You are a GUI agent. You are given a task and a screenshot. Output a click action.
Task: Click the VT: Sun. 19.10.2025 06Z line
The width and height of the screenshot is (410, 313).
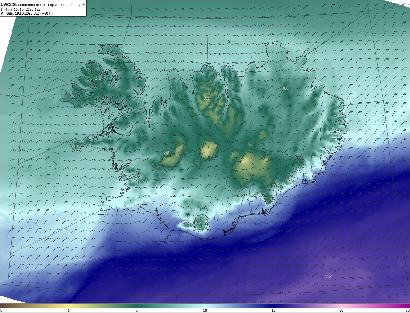click(x=27, y=13)
